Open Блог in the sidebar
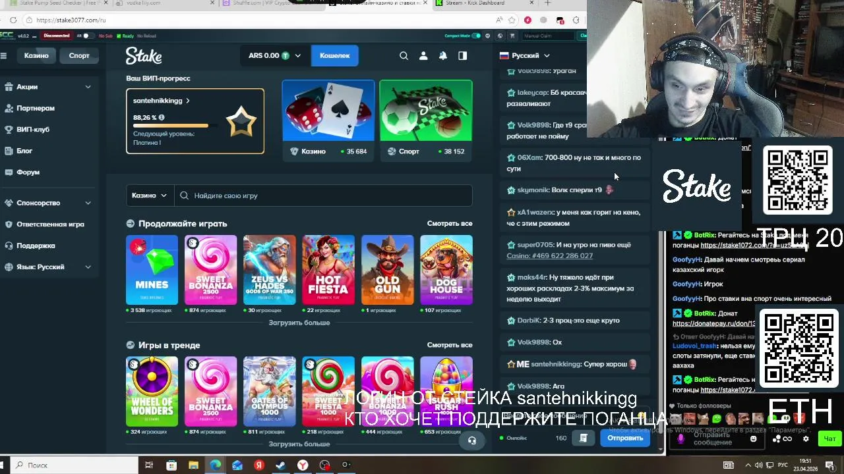 tap(24, 151)
